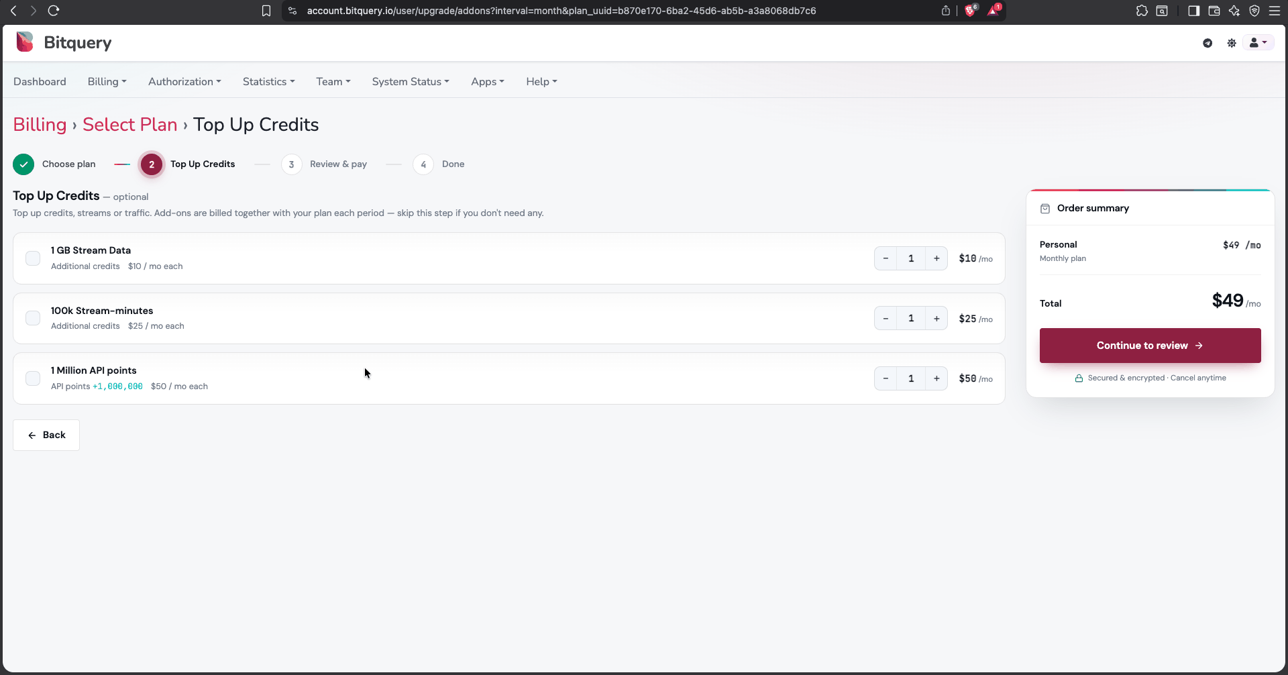The width and height of the screenshot is (1288, 675).
Task: Click the browser reload icon
Action: 54,11
